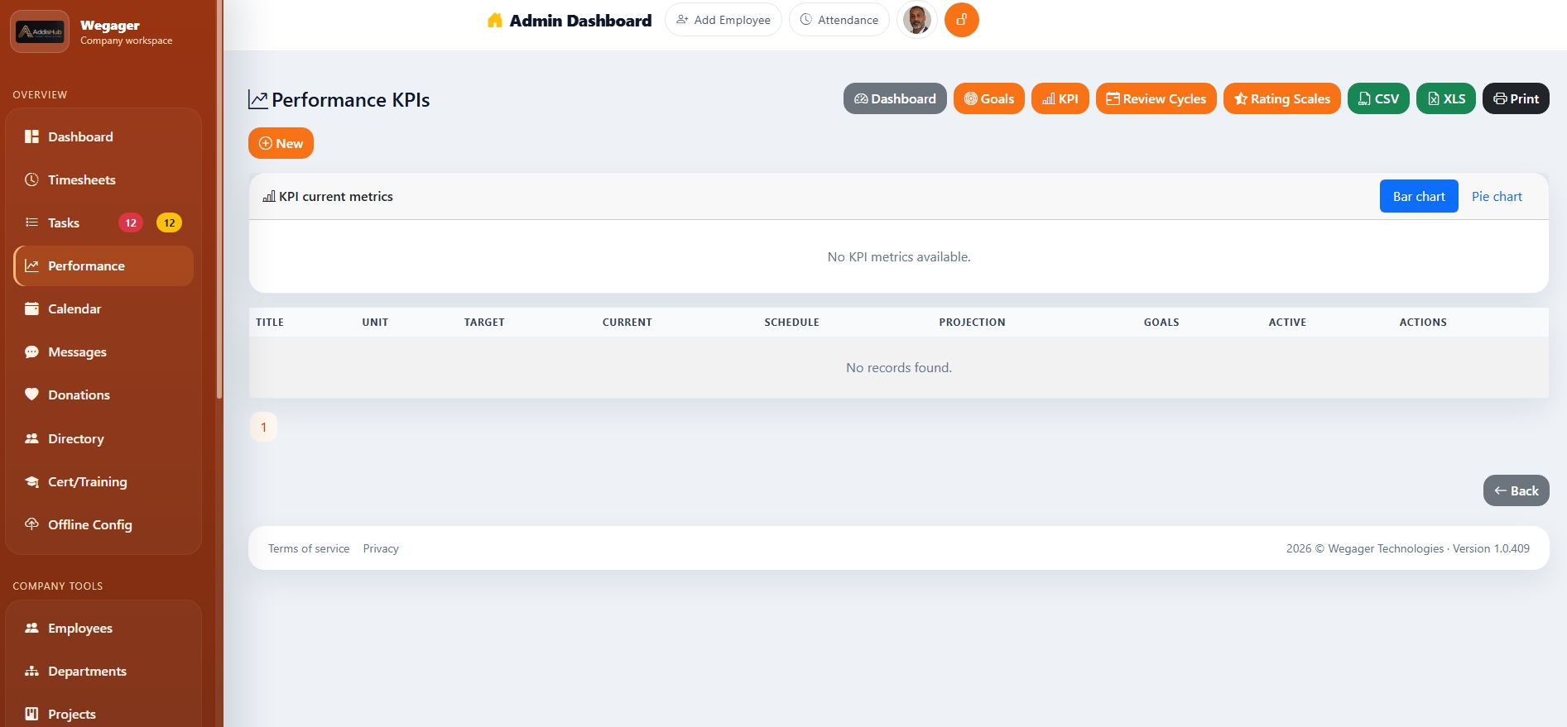The width and height of the screenshot is (1567, 727).
Task: Open Messages in the sidebar
Action: [x=103, y=352]
